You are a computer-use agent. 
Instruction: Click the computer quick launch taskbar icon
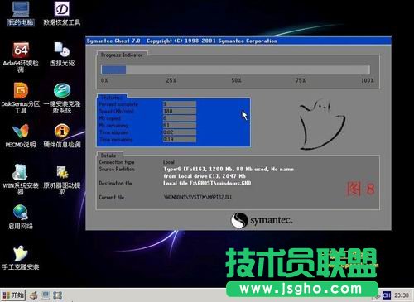(46, 295)
